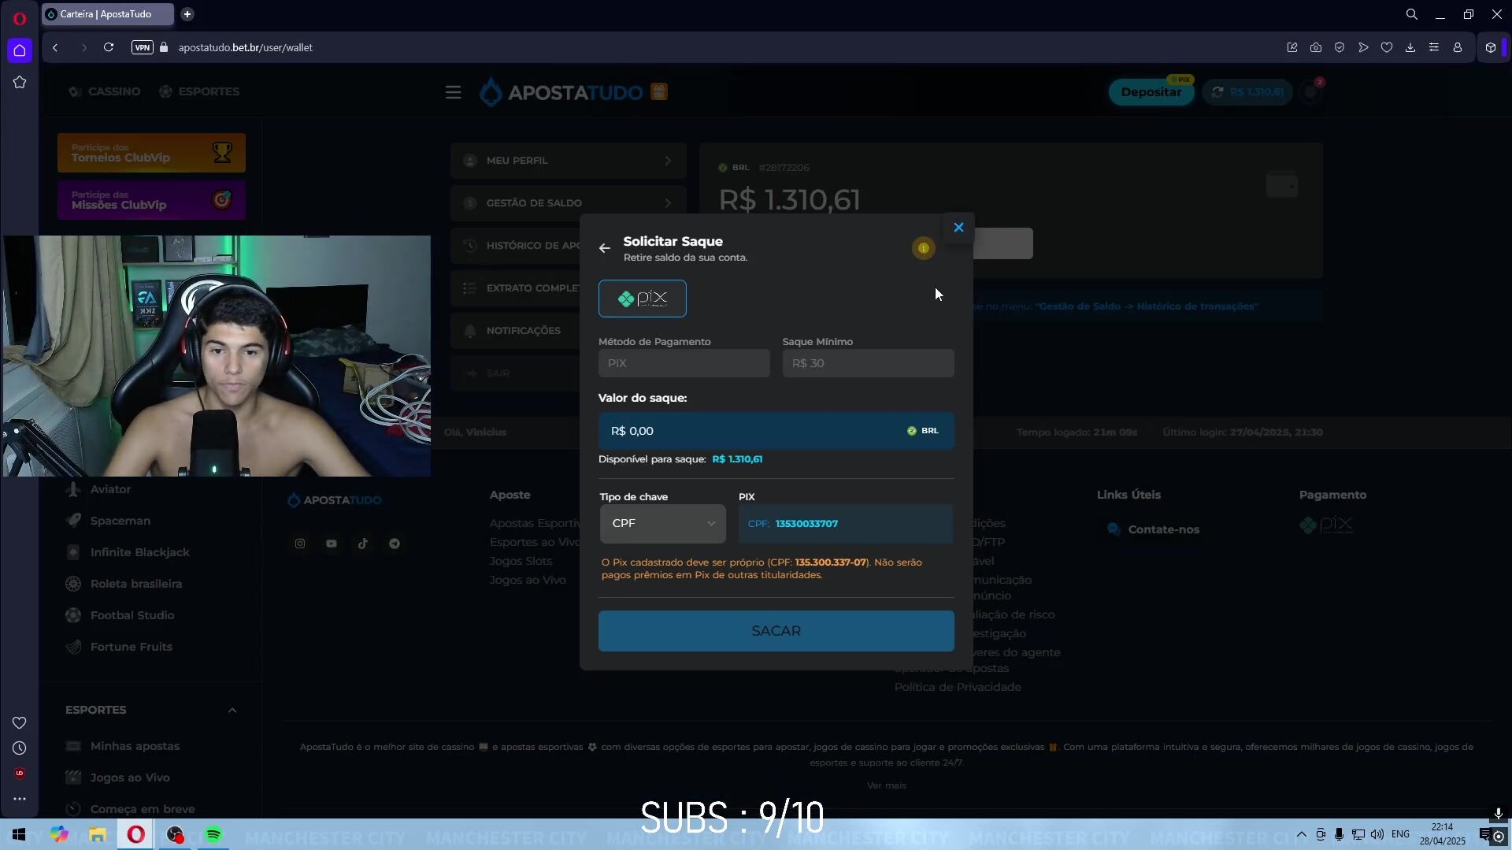This screenshot has width=1512, height=850.
Task: Click the yellow info icon in dialog
Action: [x=923, y=248]
